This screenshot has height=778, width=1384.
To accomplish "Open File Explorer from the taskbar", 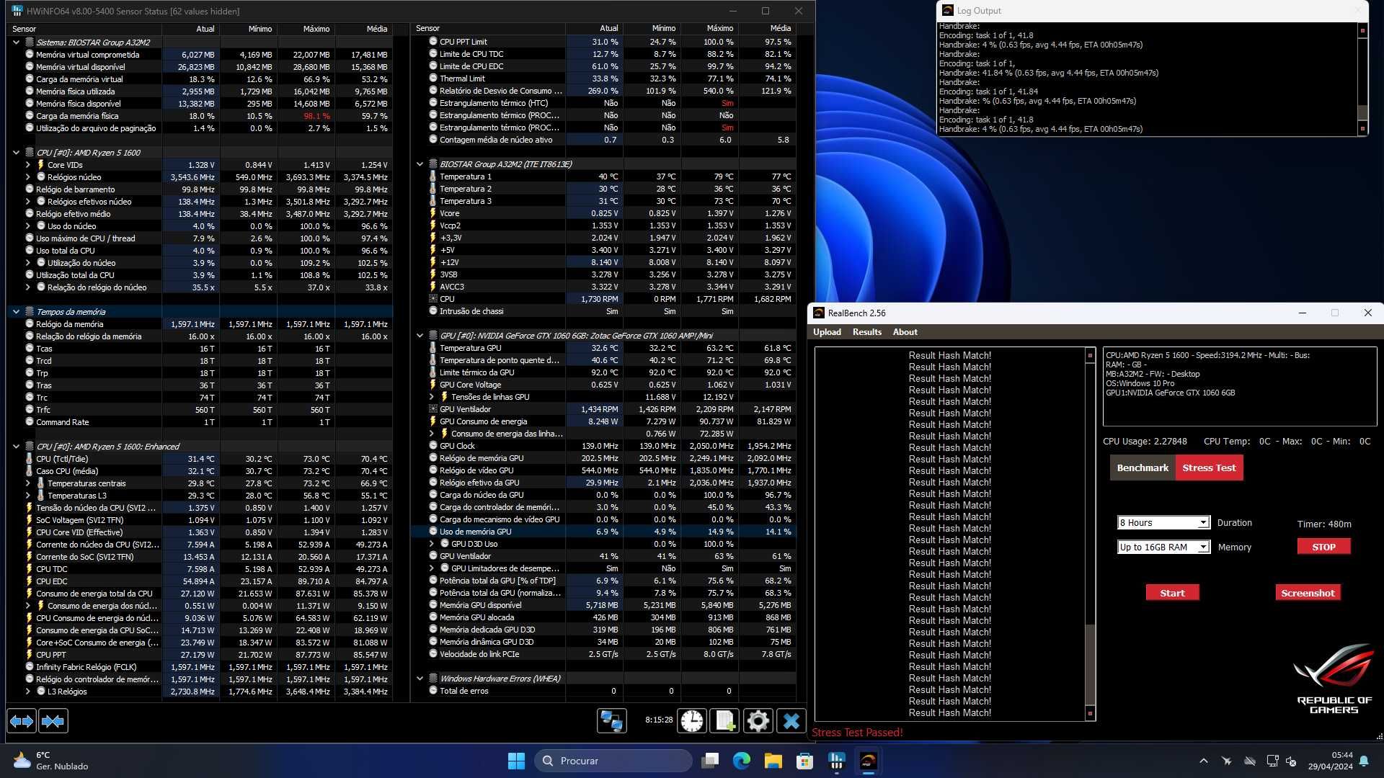I will (x=773, y=761).
